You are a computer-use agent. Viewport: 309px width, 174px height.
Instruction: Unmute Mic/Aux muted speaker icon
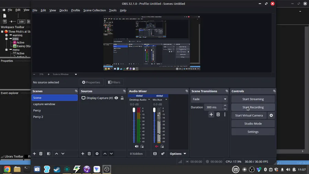(157, 147)
